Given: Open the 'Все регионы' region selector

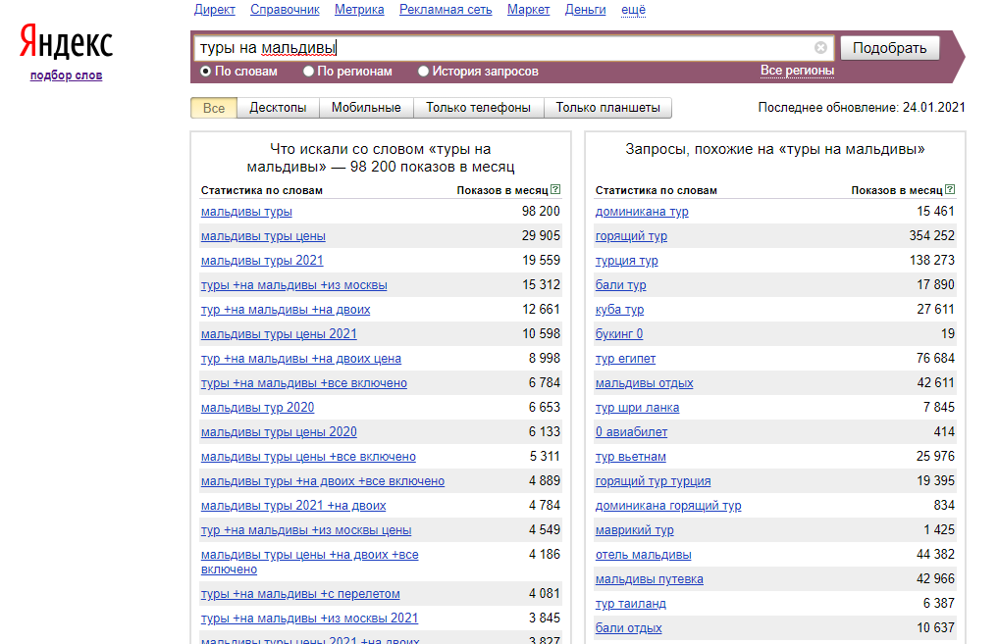Looking at the screenshot, I should tap(797, 71).
